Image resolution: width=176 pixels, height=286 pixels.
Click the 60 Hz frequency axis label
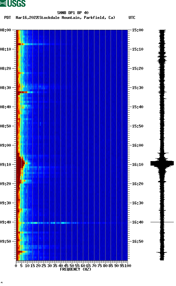point(83,266)
